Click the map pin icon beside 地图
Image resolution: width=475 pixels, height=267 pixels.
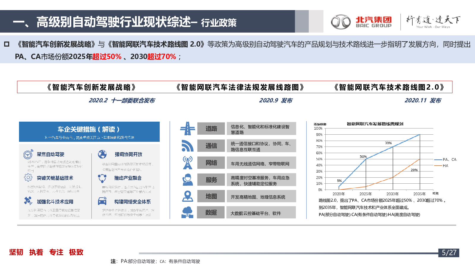click(x=188, y=196)
